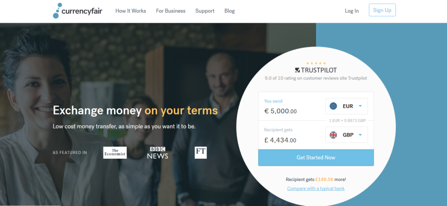Screen dimensions: 447x206
Task: Click The Economist logo
Action: (115, 153)
